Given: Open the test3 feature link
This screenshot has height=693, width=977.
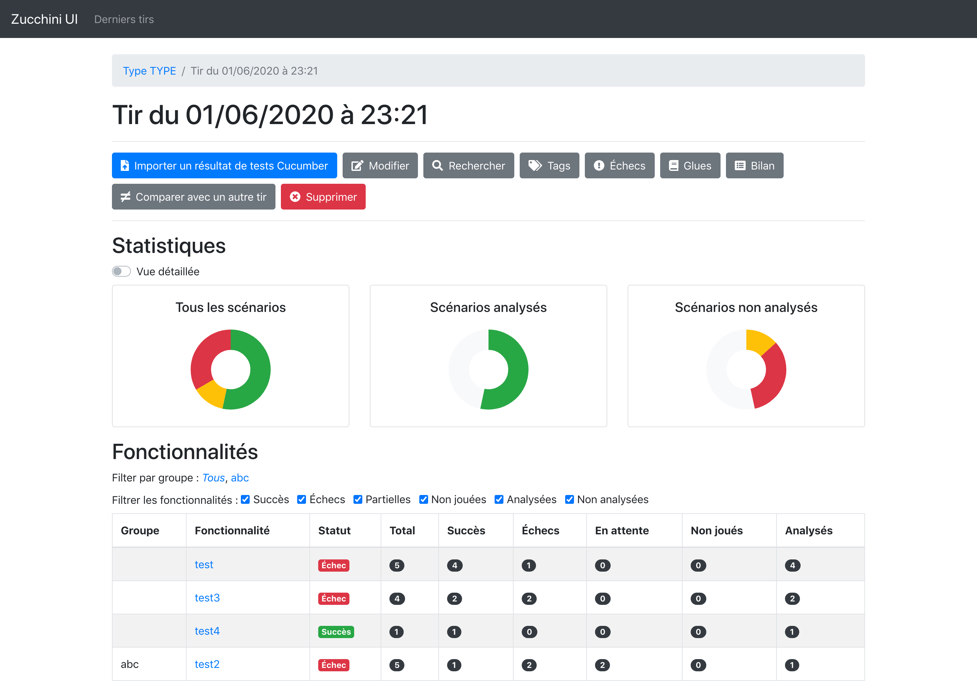Looking at the screenshot, I should tap(207, 597).
